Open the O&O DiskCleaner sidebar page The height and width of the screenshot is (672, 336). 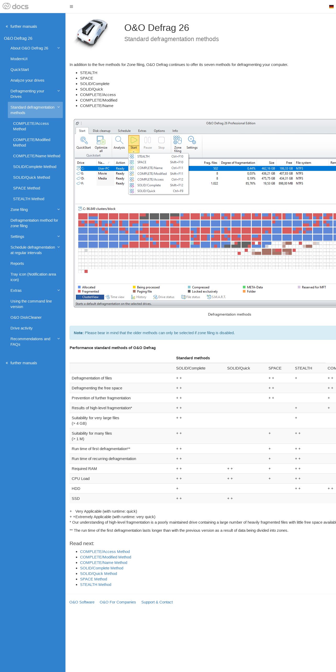click(x=26, y=317)
